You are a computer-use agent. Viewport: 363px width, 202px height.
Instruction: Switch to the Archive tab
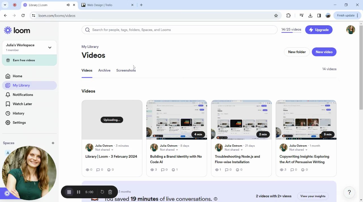(x=104, y=70)
